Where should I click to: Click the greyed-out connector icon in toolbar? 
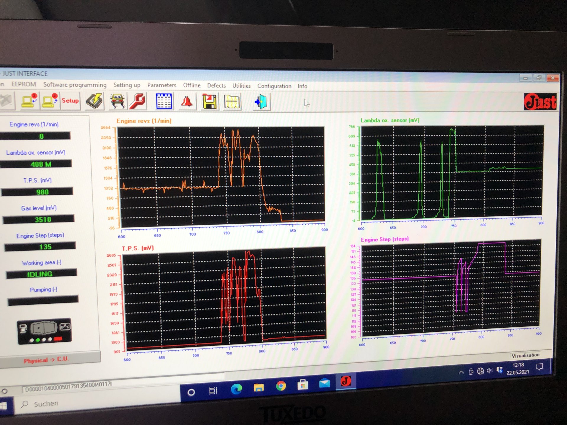click(x=6, y=101)
